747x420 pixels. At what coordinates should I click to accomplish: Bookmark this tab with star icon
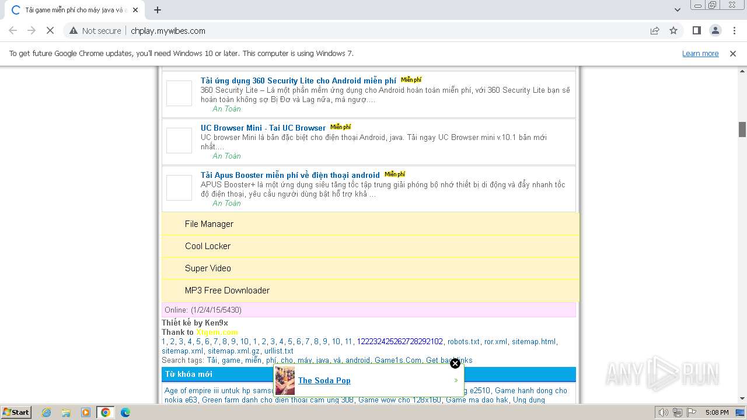[x=673, y=31]
